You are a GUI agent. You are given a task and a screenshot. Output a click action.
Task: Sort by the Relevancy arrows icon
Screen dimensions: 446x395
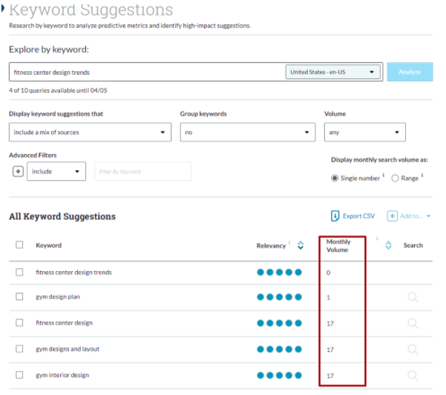pos(301,245)
